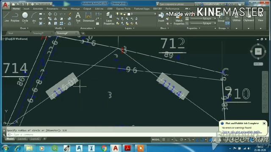The height and width of the screenshot is (152, 271).
Task: Open the Express Tools ribbon tab
Action: pyautogui.click(x=123, y=8)
